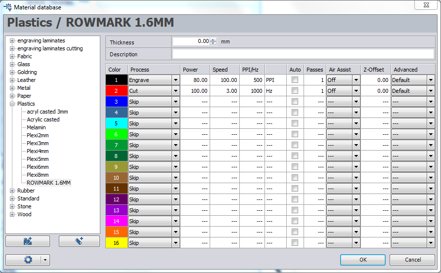Click the blue color 3 swatch
This screenshot has height=273, width=441.
click(117, 102)
